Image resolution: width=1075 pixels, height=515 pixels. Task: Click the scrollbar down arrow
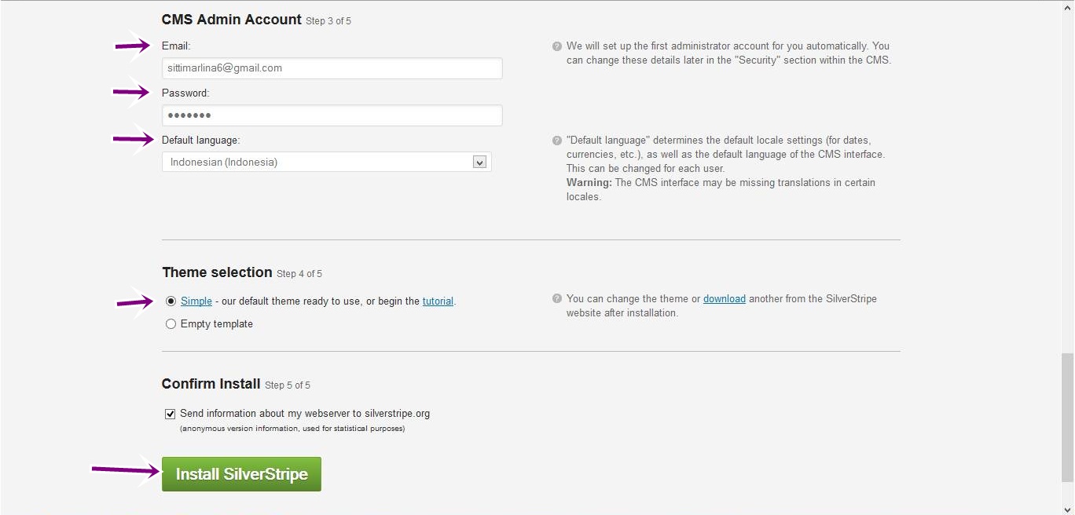point(1067,509)
